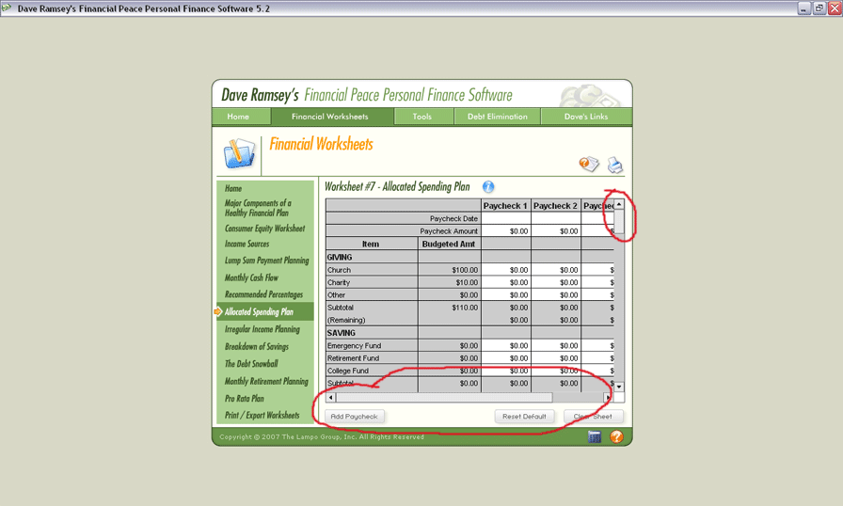Open the Dave's Links tab
This screenshot has width=843, height=506.
tap(586, 117)
